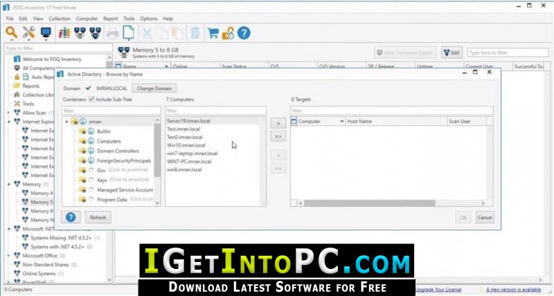Click the Computers container globe icon

click(x=91, y=141)
